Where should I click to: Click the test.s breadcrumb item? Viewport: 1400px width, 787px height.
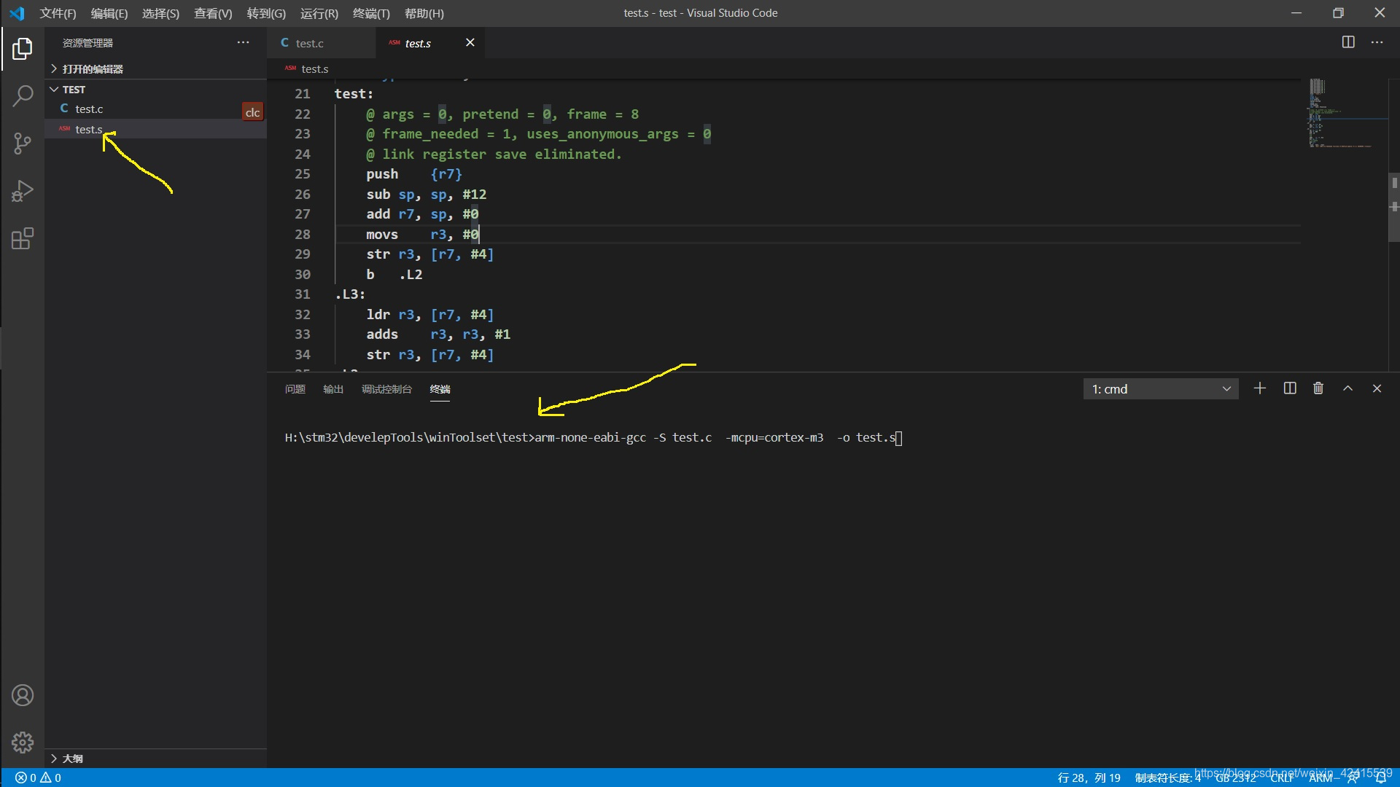pyautogui.click(x=314, y=68)
